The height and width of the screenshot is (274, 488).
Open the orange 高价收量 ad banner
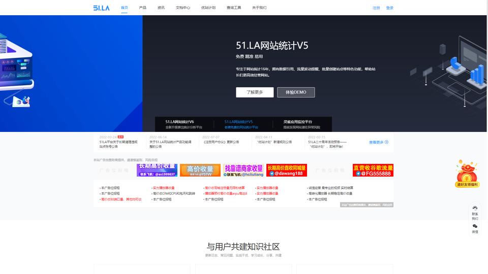tap(200, 170)
